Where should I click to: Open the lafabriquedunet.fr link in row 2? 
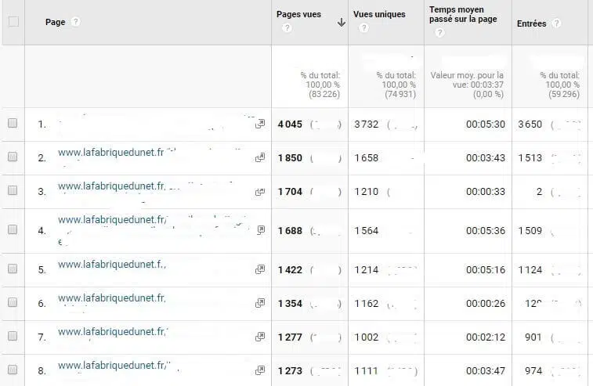click(111, 153)
